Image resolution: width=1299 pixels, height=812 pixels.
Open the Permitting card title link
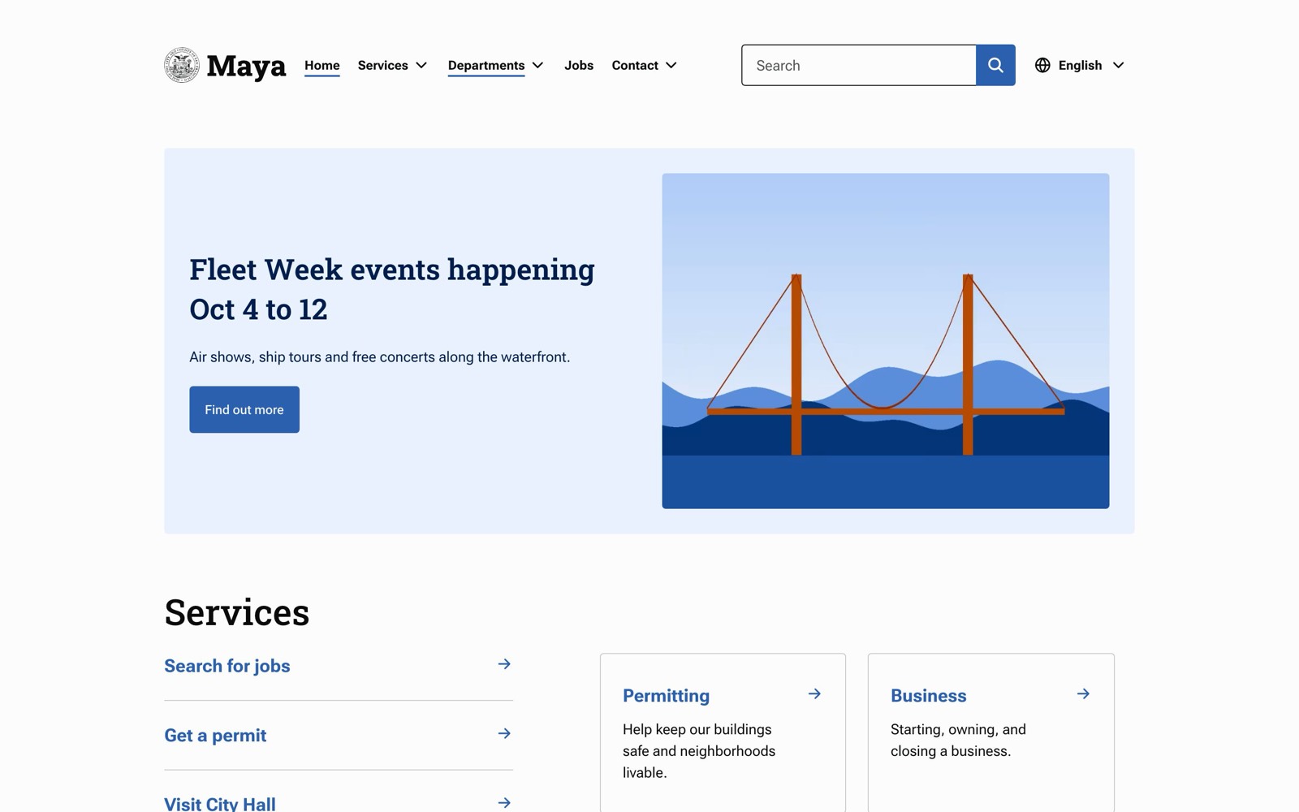[666, 696]
